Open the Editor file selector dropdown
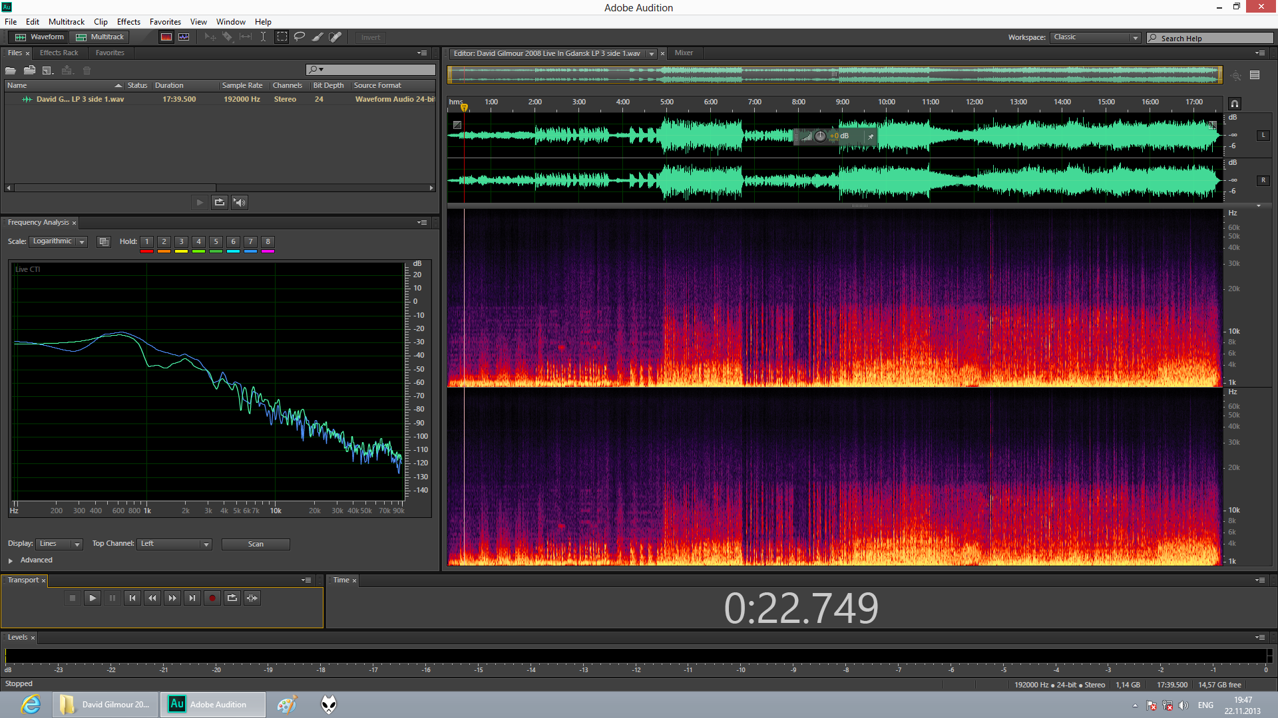Screen dimensions: 1278x718 [652, 54]
